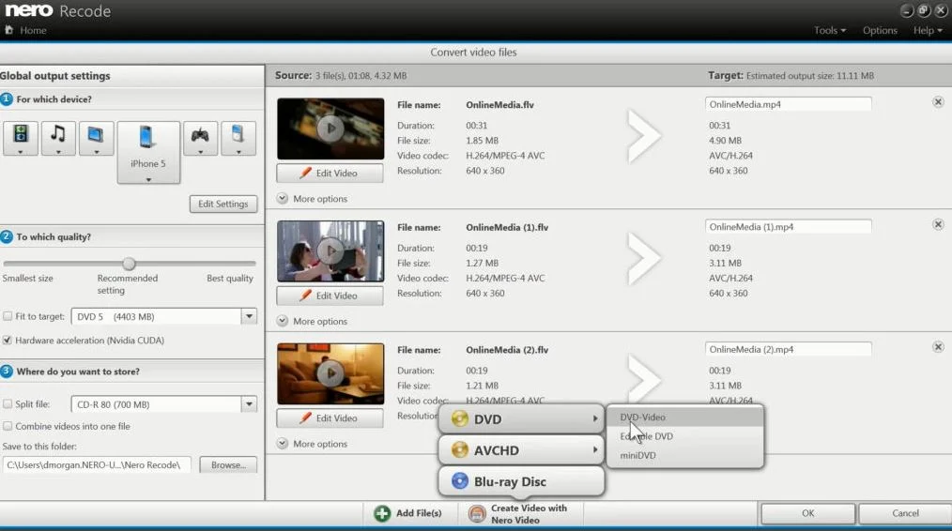Play OnlineMedia (2).flv preview thumbnail
Screen dimensions: 952x531
[330, 373]
